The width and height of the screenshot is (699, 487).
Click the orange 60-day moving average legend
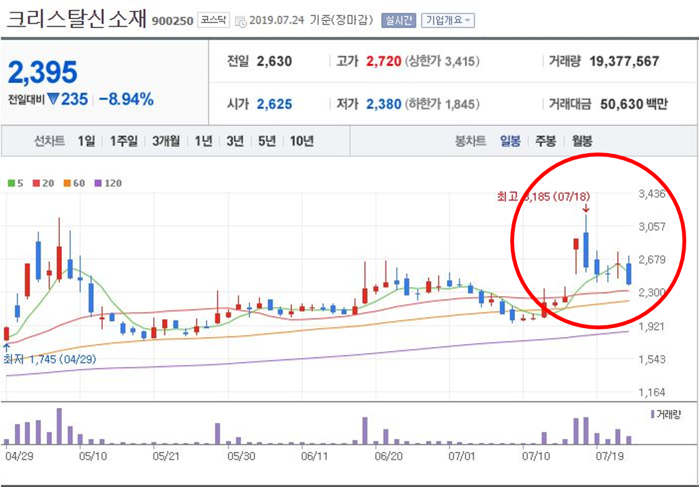tap(74, 183)
